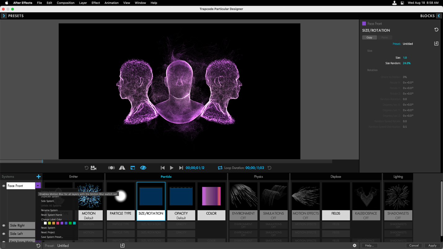
Task: Add a new system with the plus icon
Action: click(38, 177)
